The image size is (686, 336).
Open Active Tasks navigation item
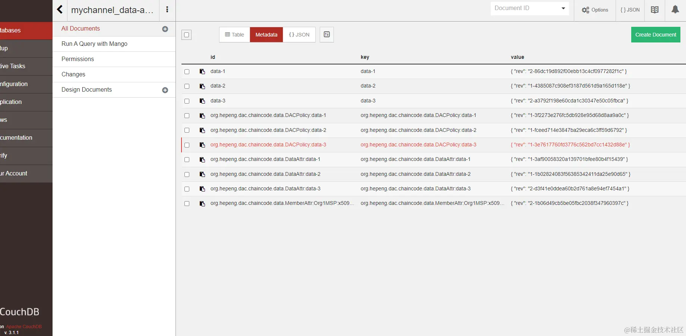(26, 66)
